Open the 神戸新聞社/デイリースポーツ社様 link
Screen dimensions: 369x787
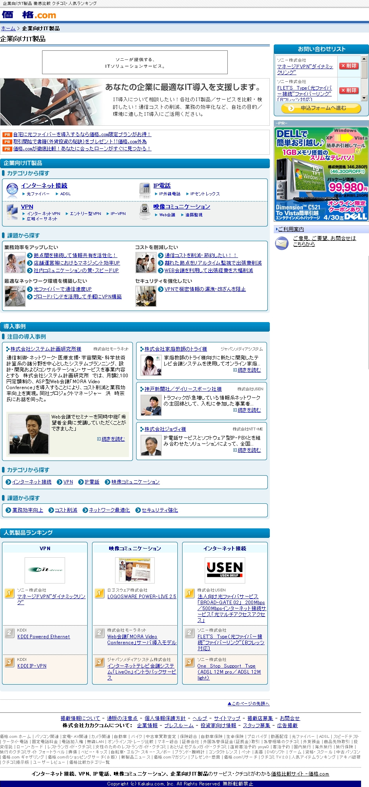pos(183,389)
